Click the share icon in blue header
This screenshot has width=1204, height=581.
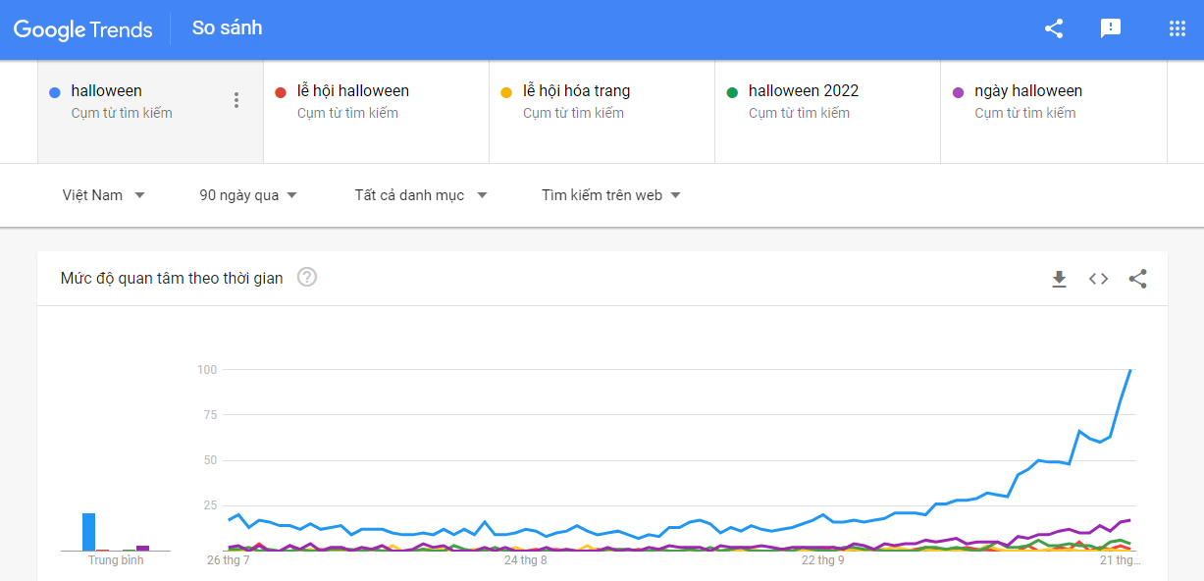(x=1054, y=28)
